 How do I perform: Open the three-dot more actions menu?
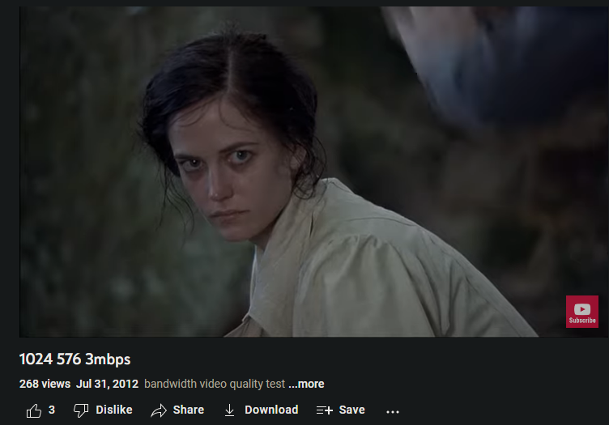[x=393, y=412]
